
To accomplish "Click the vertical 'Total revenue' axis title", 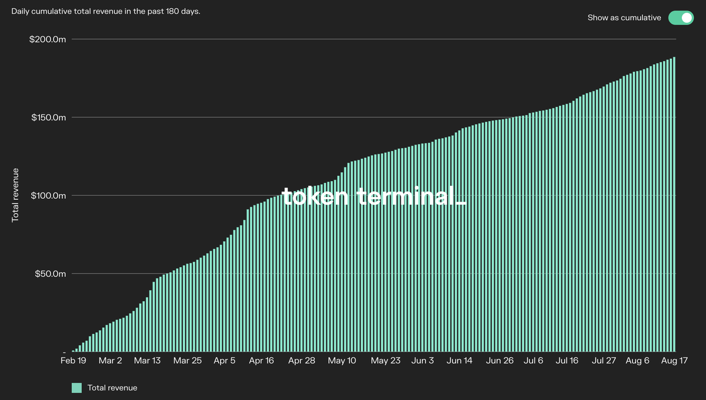I will pos(16,195).
